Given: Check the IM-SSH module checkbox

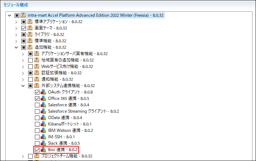Looking at the screenshot, I should [37, 137].
